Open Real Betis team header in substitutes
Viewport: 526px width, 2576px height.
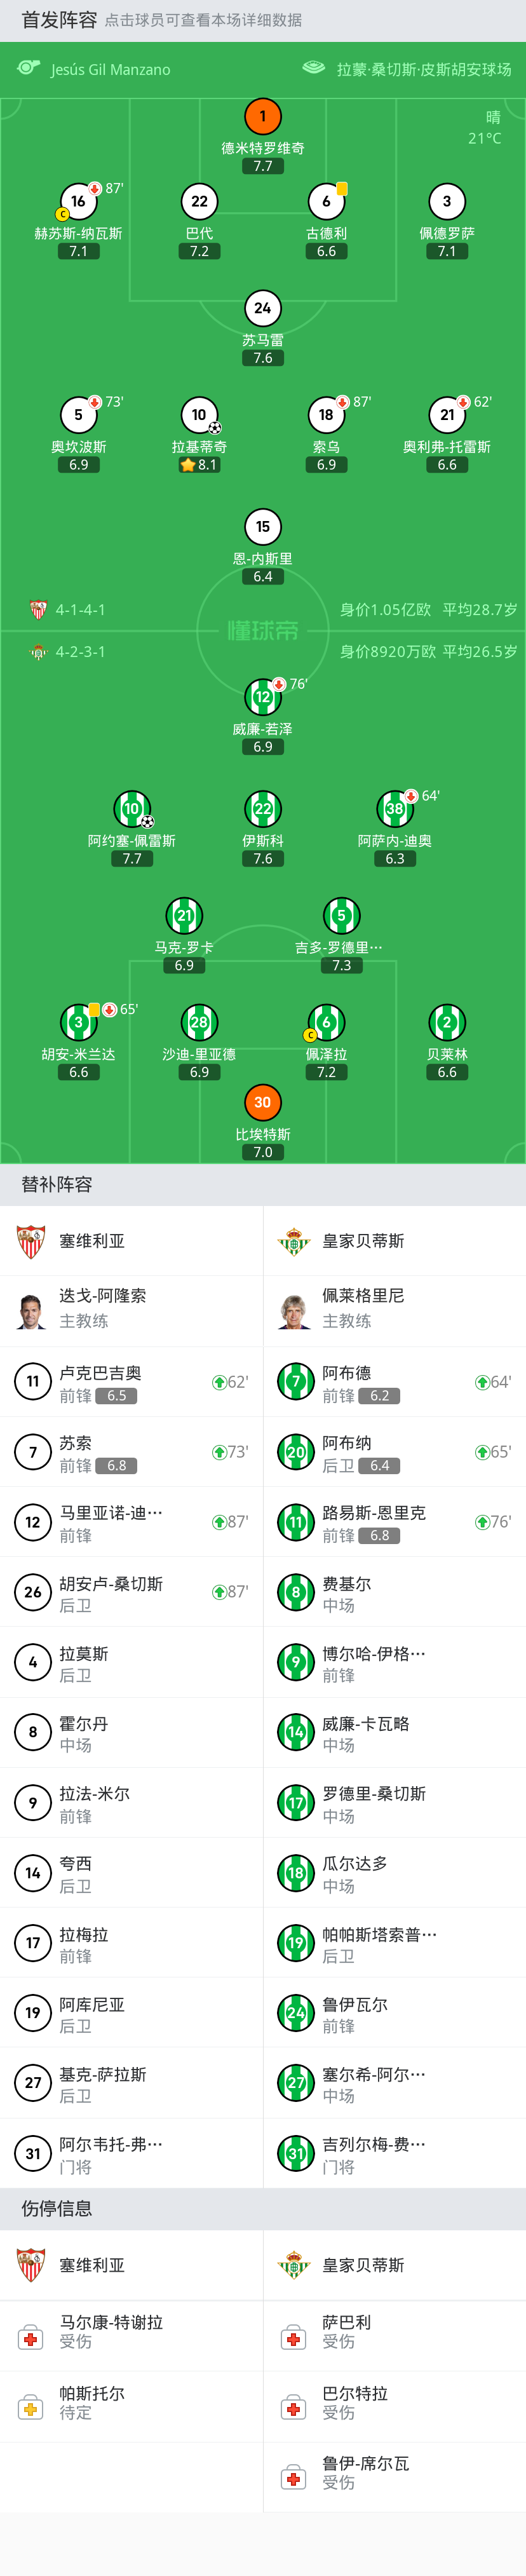click(394, 1241)
